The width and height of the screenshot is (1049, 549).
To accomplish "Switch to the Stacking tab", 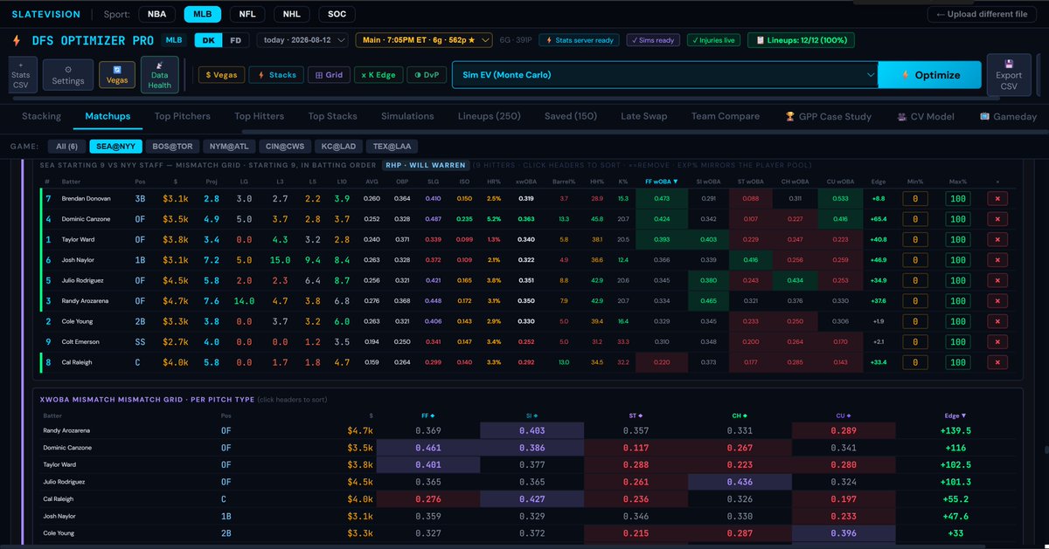I will 41,116.
